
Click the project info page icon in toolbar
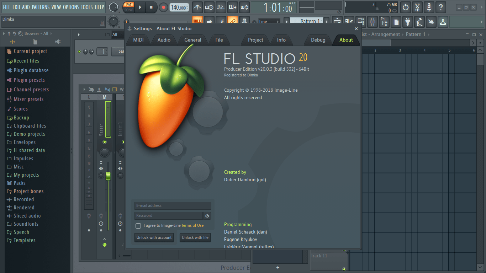396,22
